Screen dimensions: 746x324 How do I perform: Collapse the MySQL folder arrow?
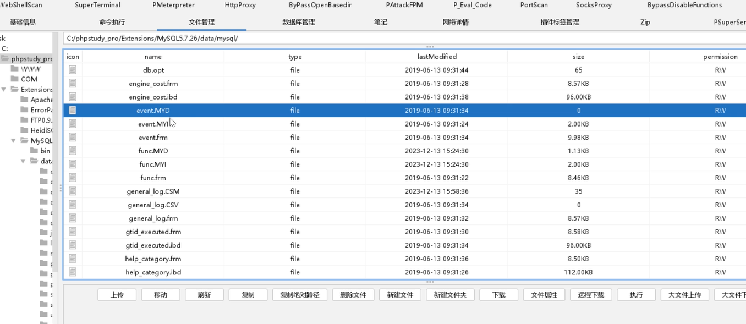[x=14, y=141]
